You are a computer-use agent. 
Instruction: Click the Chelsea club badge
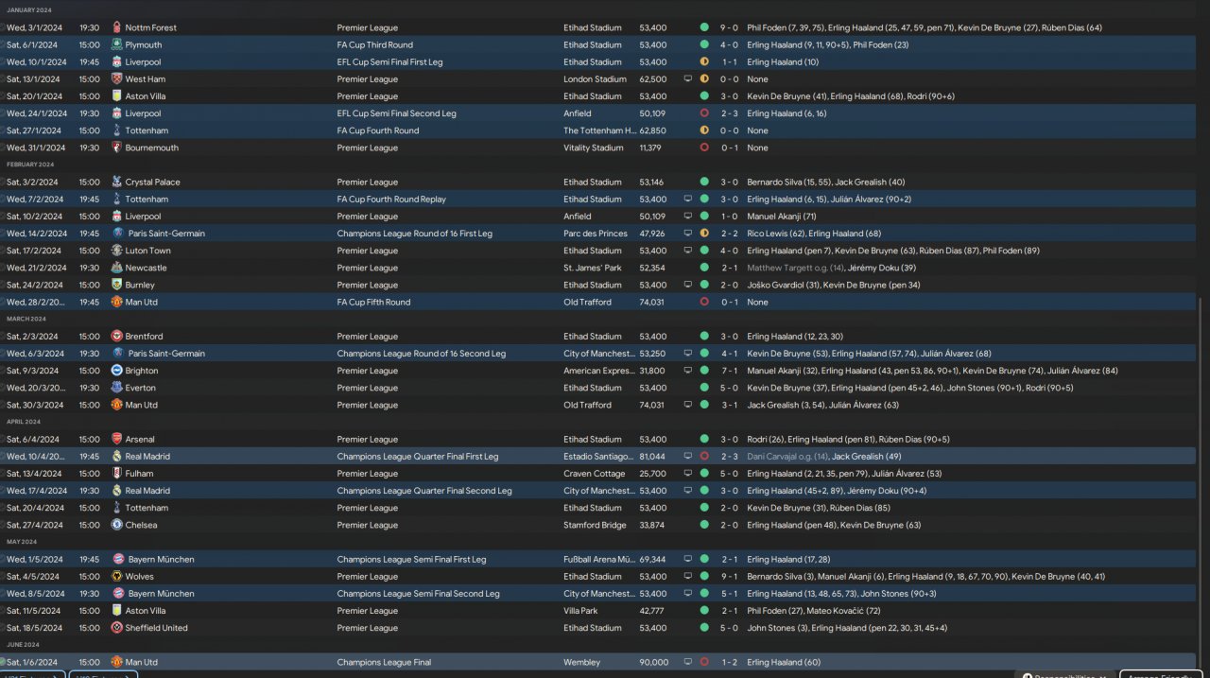pyautogui.click(x=117, y=525)
